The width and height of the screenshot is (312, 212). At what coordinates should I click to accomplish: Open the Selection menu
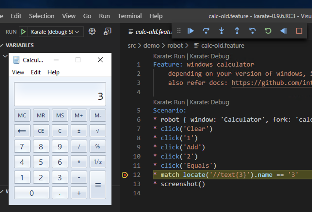(x=41, y=16)
